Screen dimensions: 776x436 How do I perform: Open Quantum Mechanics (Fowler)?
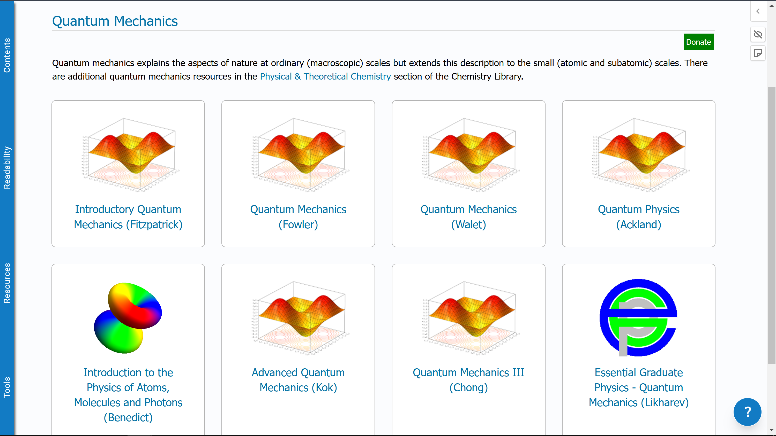(298, 217)
